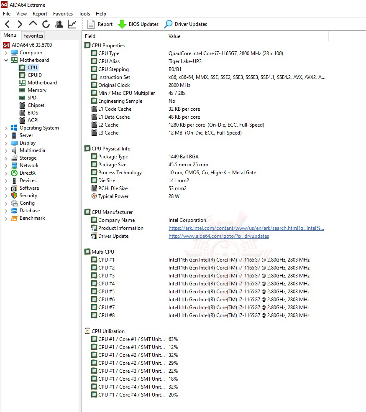The image size is (366, 412).
Task: Go up one level with Up arrow
Action: pos(33,24)
